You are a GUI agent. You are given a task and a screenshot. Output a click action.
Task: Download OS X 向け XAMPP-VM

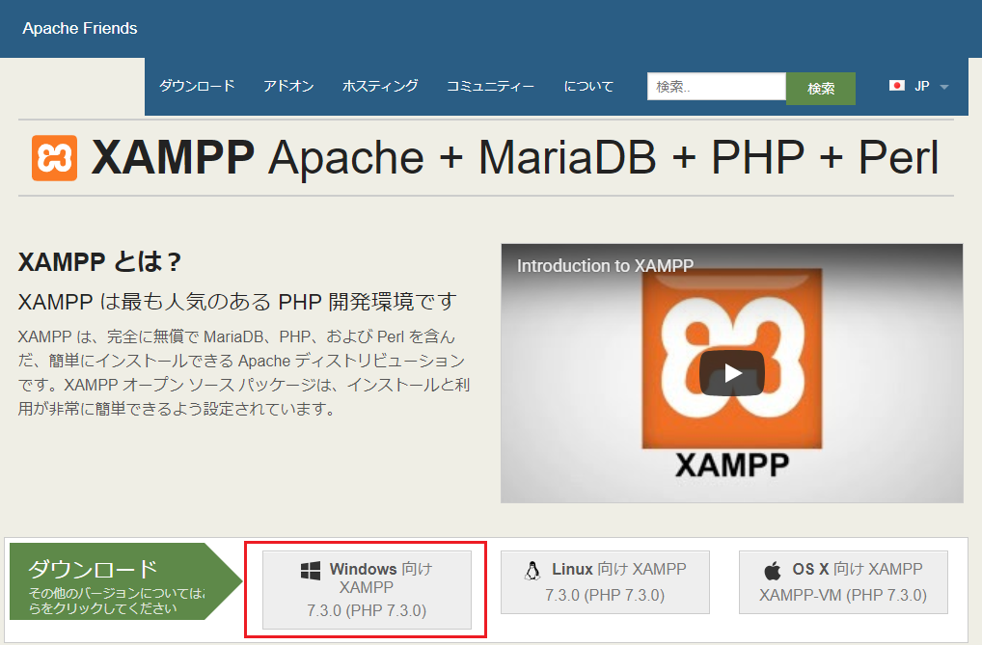coord(843,582)
